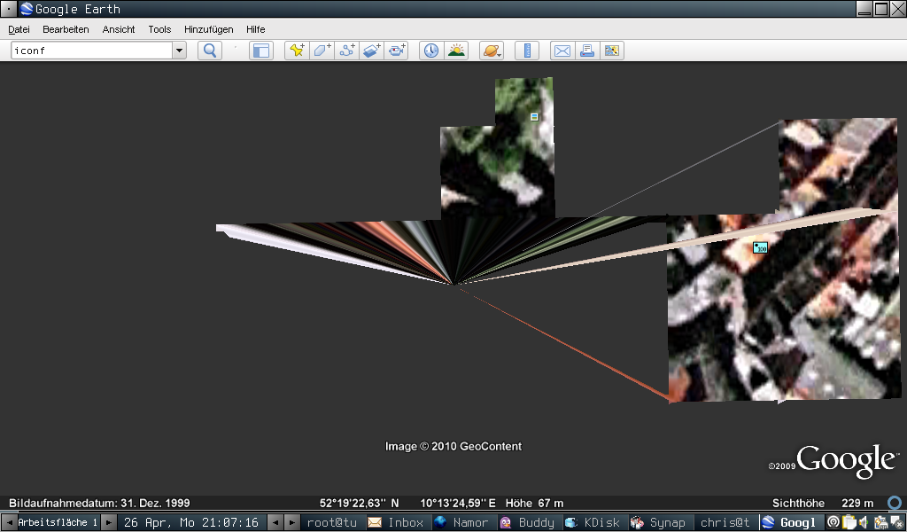Image resolution: width=907 pixels, height=532 pixels.
Task: Switch to the chris@t terminal task
Action: 725,522
